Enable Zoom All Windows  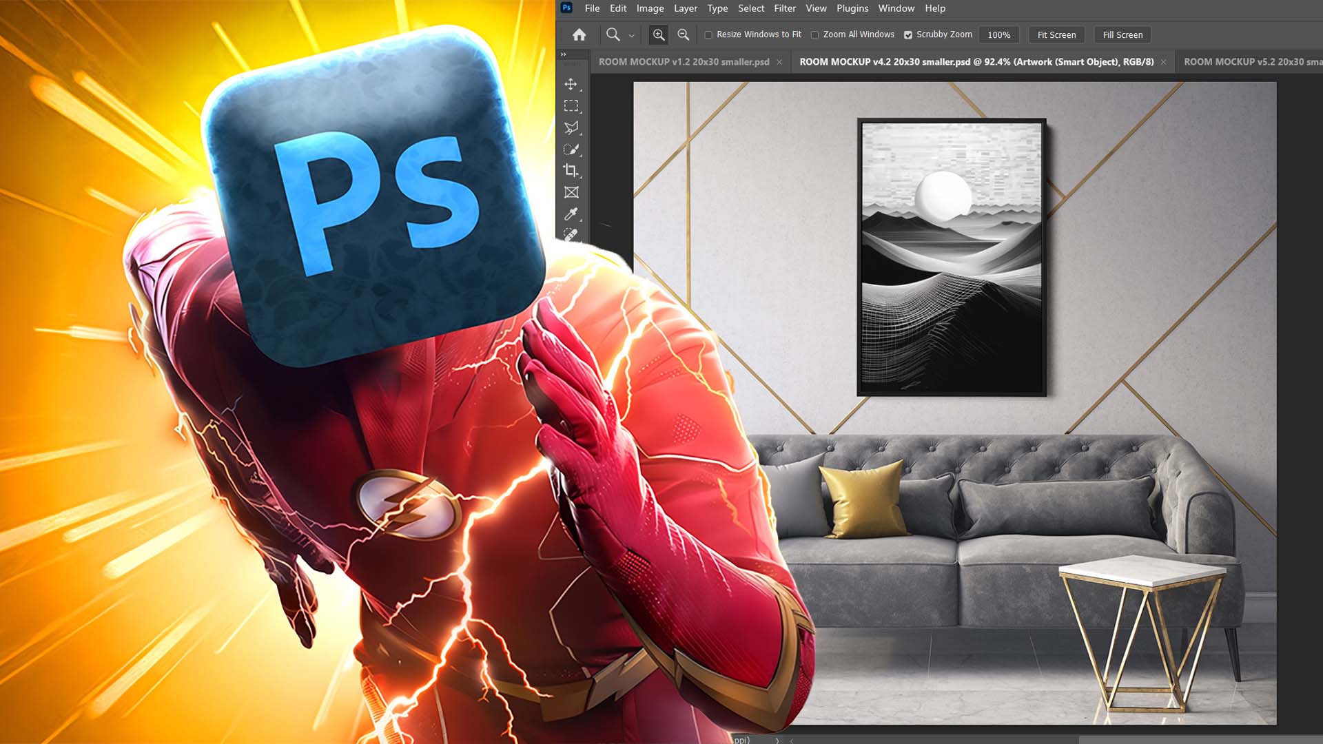(815, 34)
